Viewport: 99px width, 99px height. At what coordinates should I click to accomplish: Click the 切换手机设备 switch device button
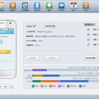coord(50,26)
